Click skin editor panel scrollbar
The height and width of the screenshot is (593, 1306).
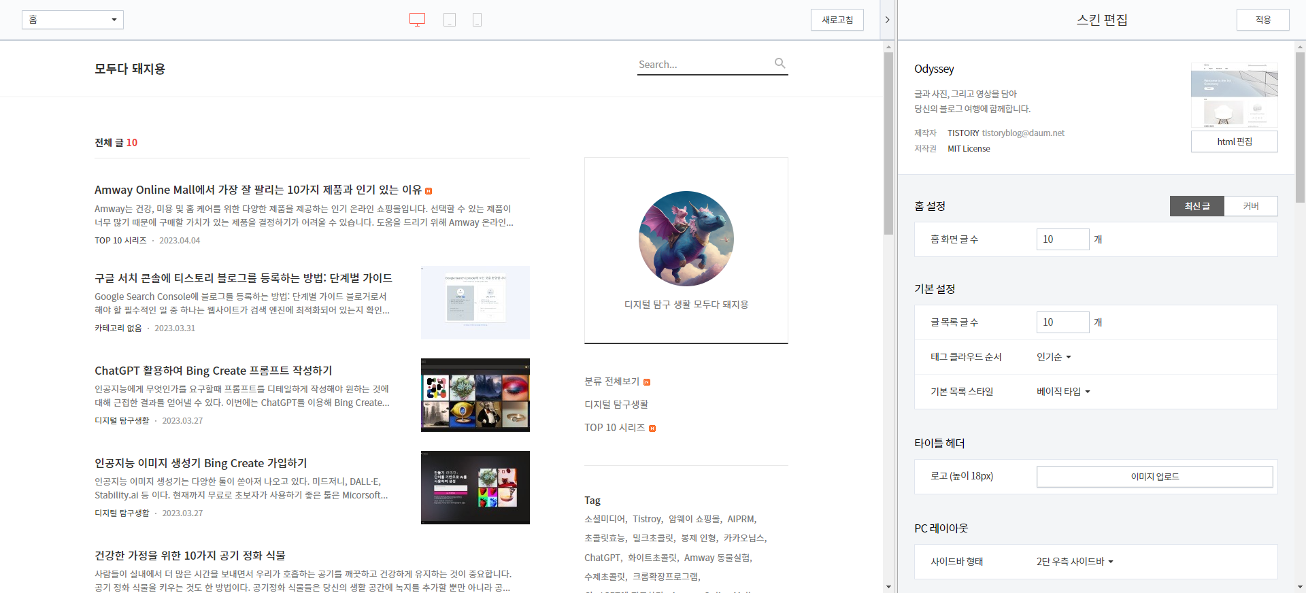tap(1301, 129)
